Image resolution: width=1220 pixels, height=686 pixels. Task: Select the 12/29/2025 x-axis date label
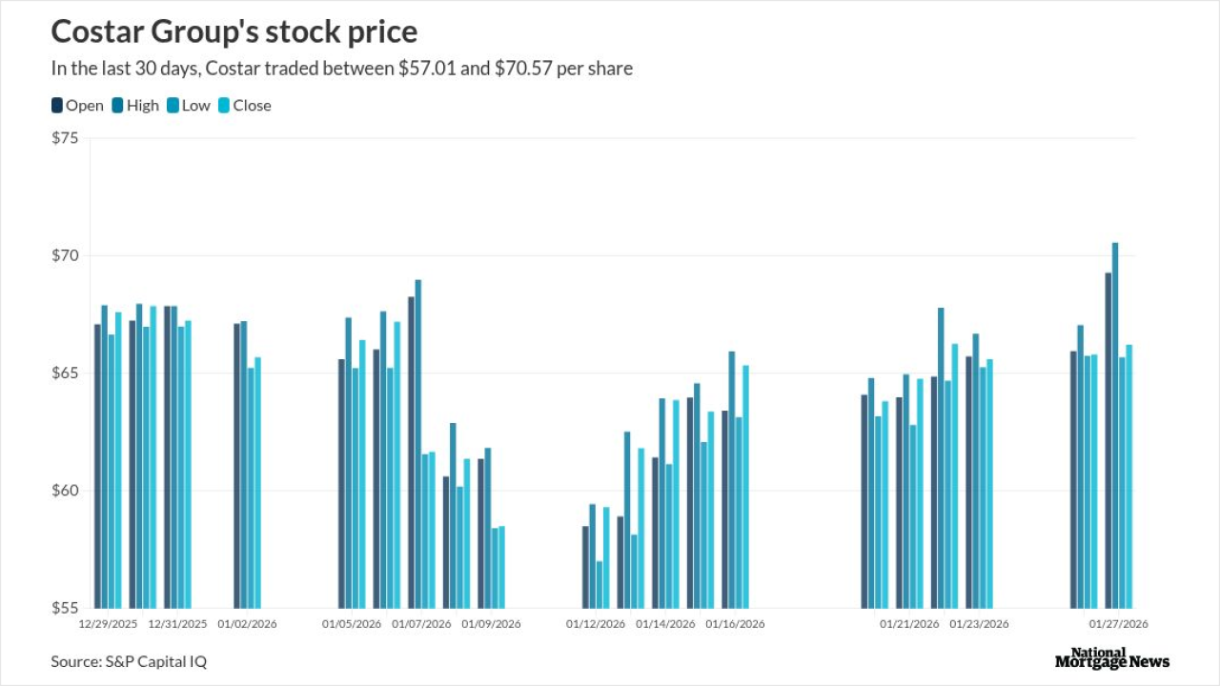coord(108,624)
